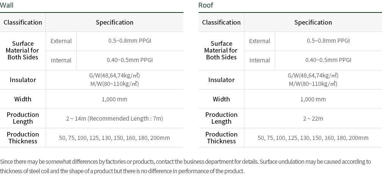Click the Wall table heading
Screen dimensions: 382x177
pos(6,5)
